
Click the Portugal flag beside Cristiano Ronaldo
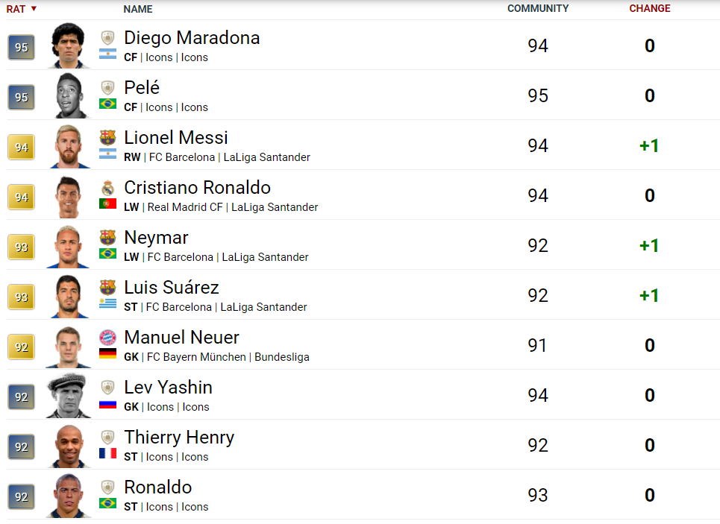107,203
